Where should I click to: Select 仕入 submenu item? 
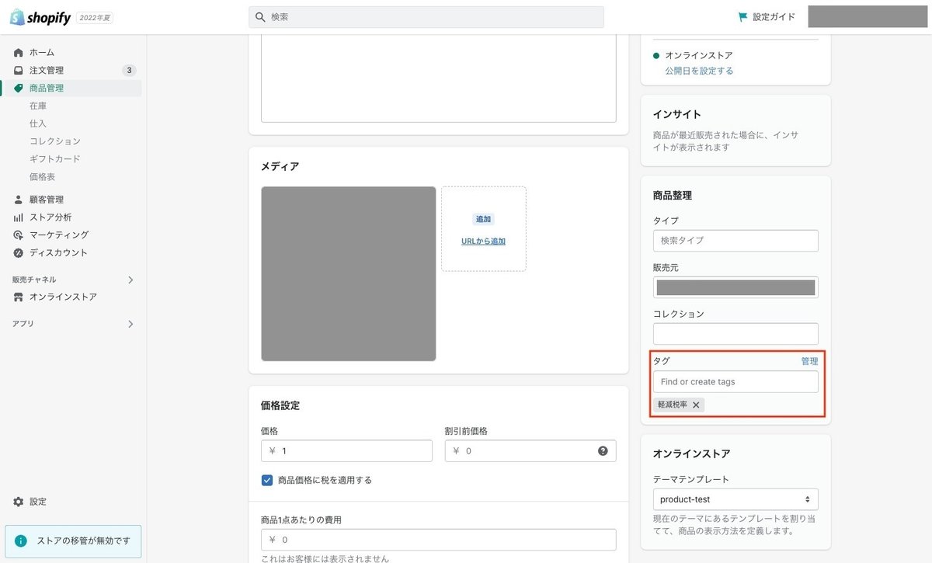coord(38,123)
